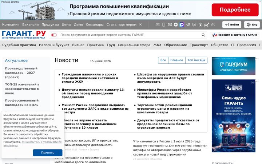262x164 pixels.
Task: Open the Odnoklassniki icon
Action: [201, 25]
